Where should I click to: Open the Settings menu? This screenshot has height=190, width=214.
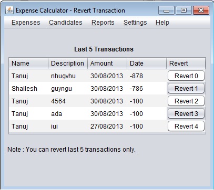[x=135, y=23]
